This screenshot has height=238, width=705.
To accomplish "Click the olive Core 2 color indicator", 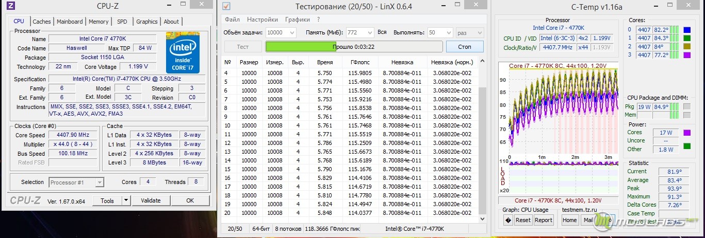I will (x=687, y=46).
